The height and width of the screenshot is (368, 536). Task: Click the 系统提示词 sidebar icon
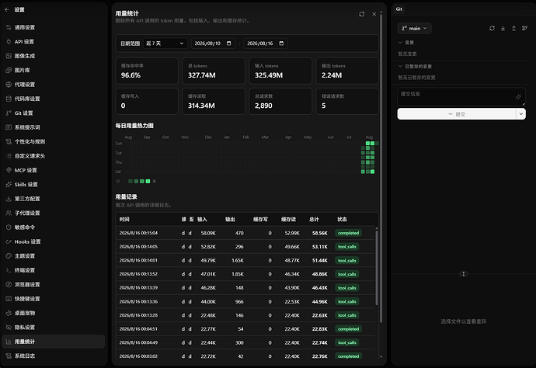point(9,127)
